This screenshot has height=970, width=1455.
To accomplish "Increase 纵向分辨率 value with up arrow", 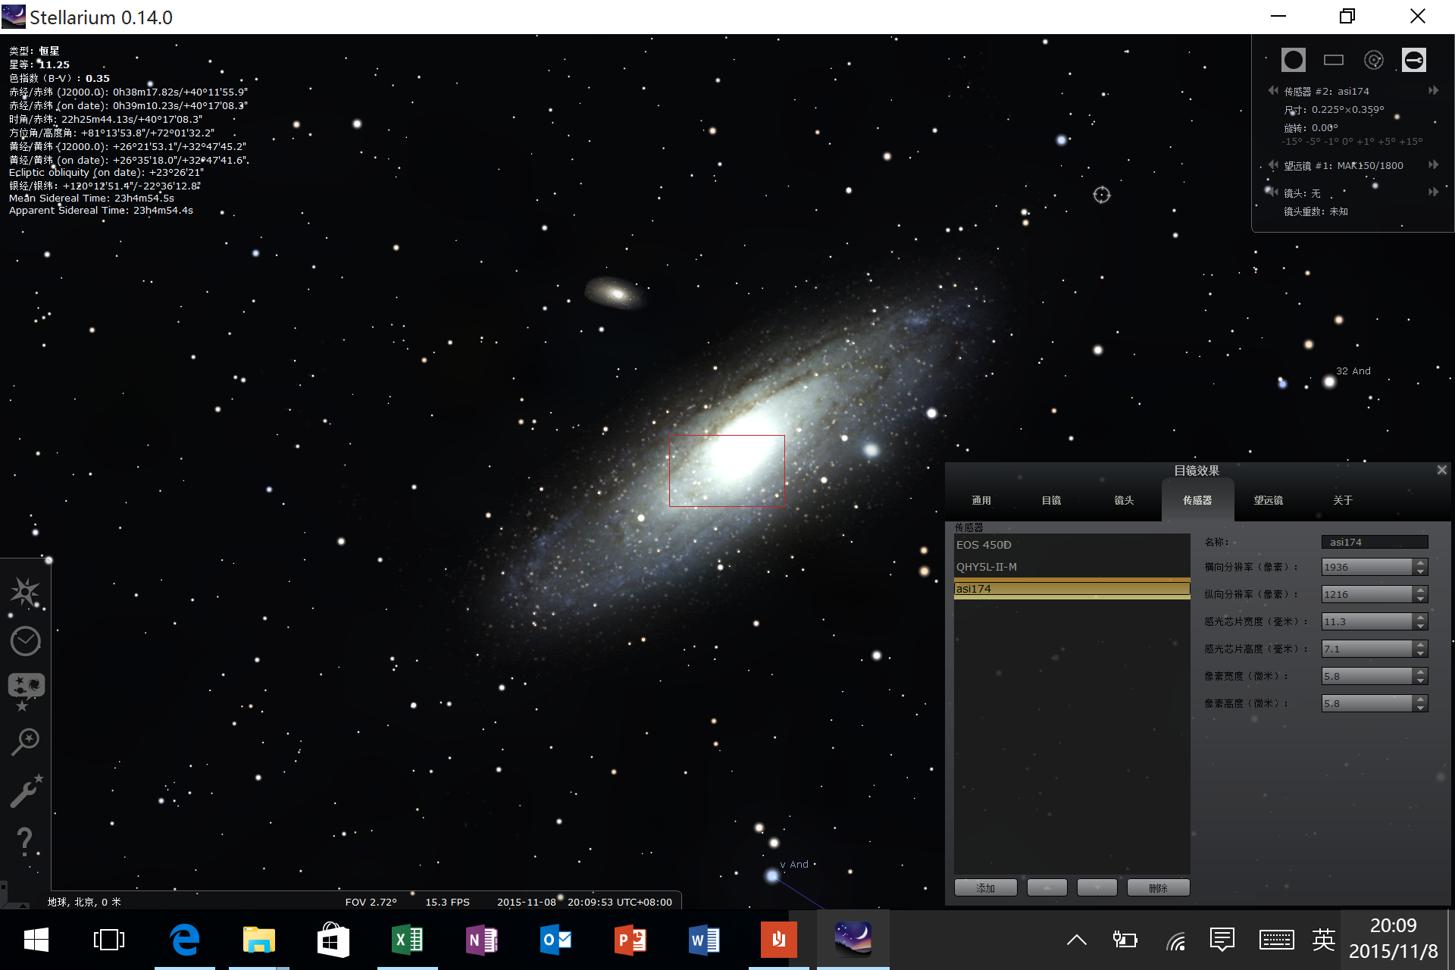I will click(x=1420, y=590).
